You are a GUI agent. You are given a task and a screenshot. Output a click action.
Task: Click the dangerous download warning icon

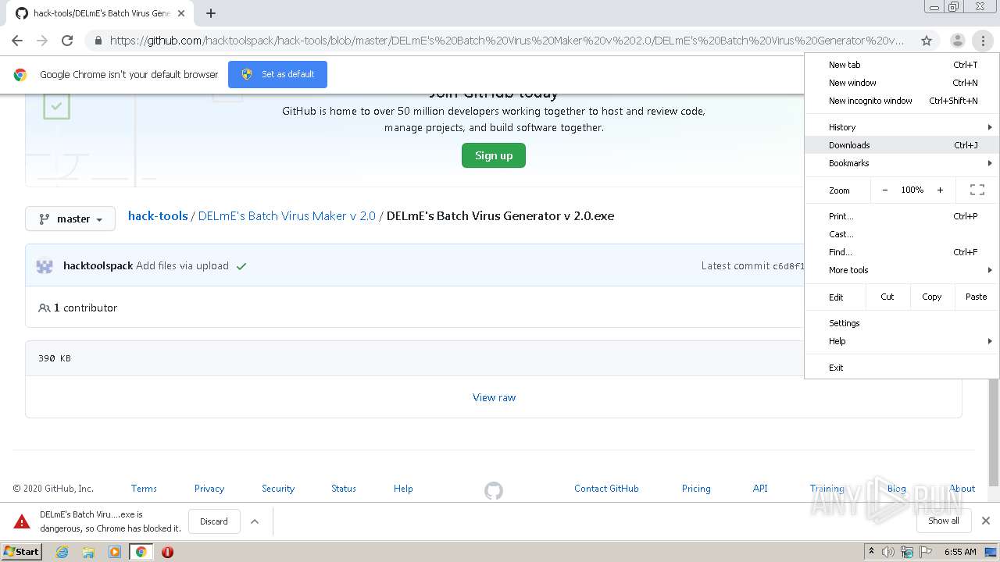22,521
